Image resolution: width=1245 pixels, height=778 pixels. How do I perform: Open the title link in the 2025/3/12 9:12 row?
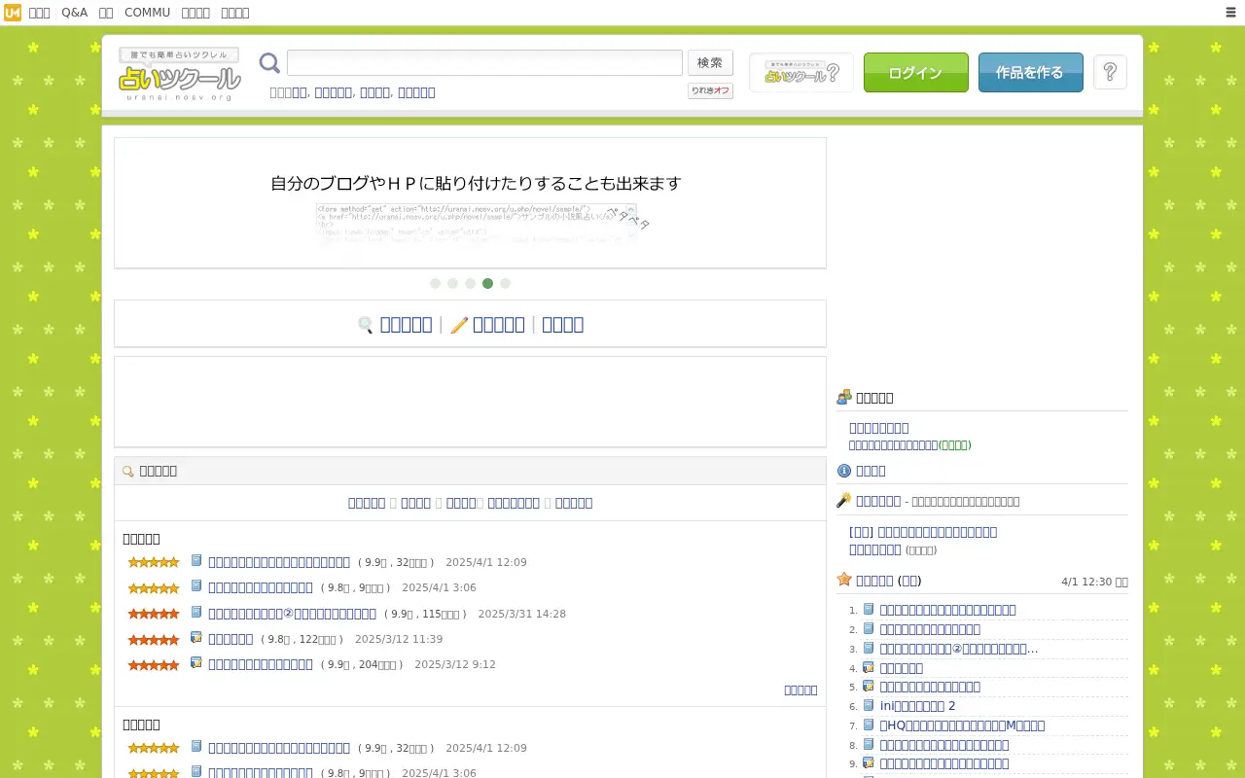[x=261, y=664]
